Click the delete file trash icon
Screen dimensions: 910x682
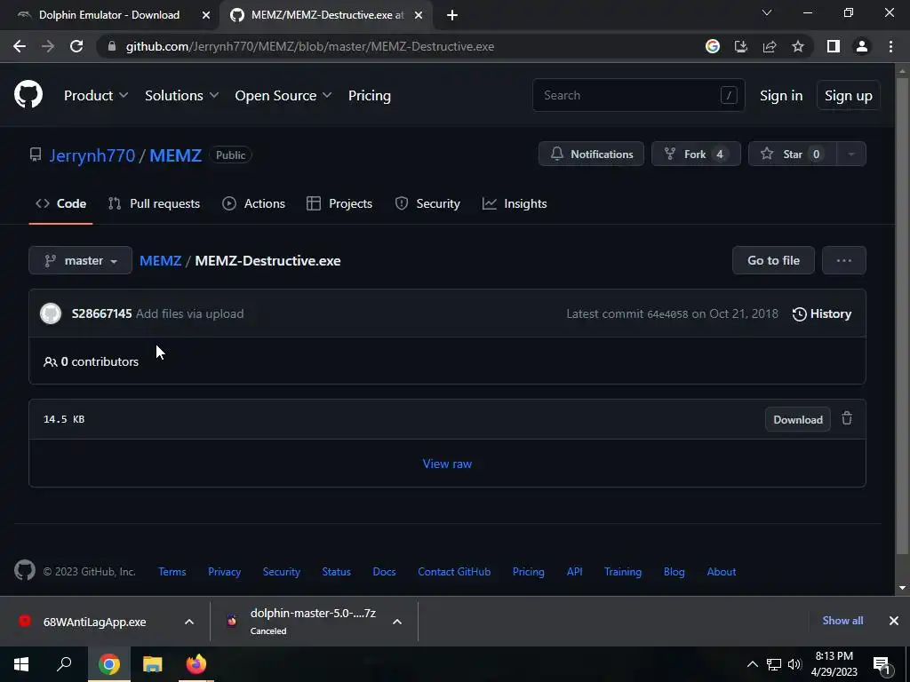(x=847, y=418)
